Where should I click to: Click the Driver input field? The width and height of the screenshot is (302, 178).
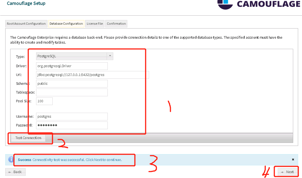[x=72, y=66]
